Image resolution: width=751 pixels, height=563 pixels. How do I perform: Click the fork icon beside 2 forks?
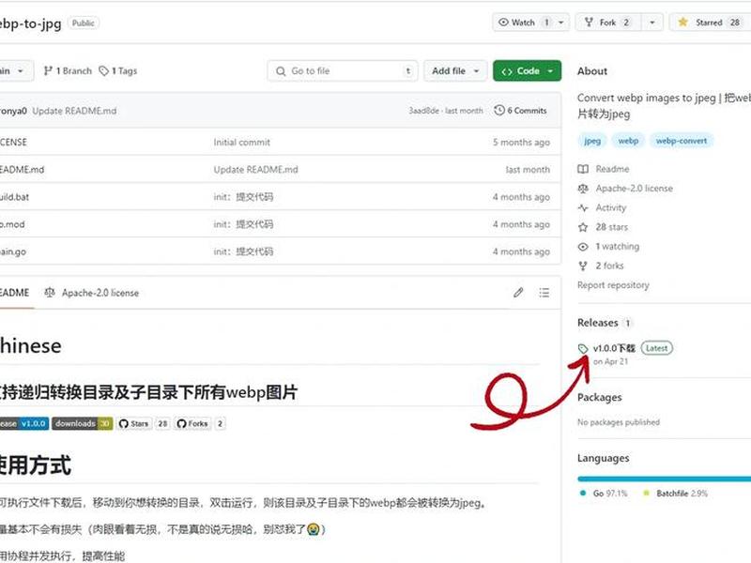coord(583,266)
